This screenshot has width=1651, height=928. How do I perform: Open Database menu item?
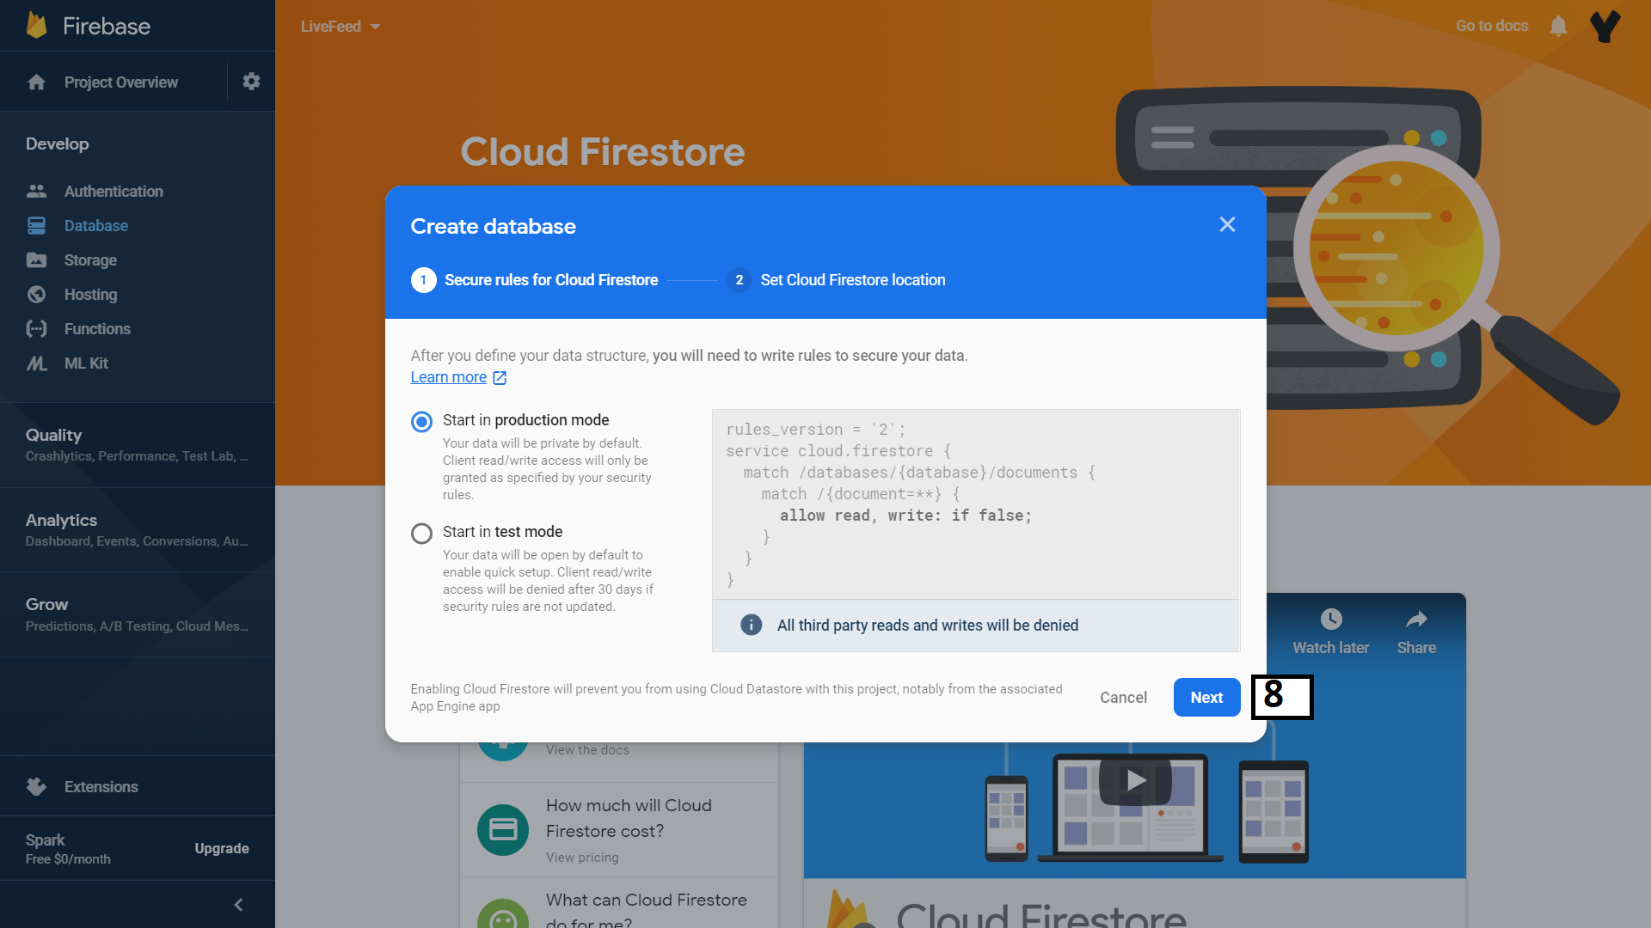coord(96,225)
